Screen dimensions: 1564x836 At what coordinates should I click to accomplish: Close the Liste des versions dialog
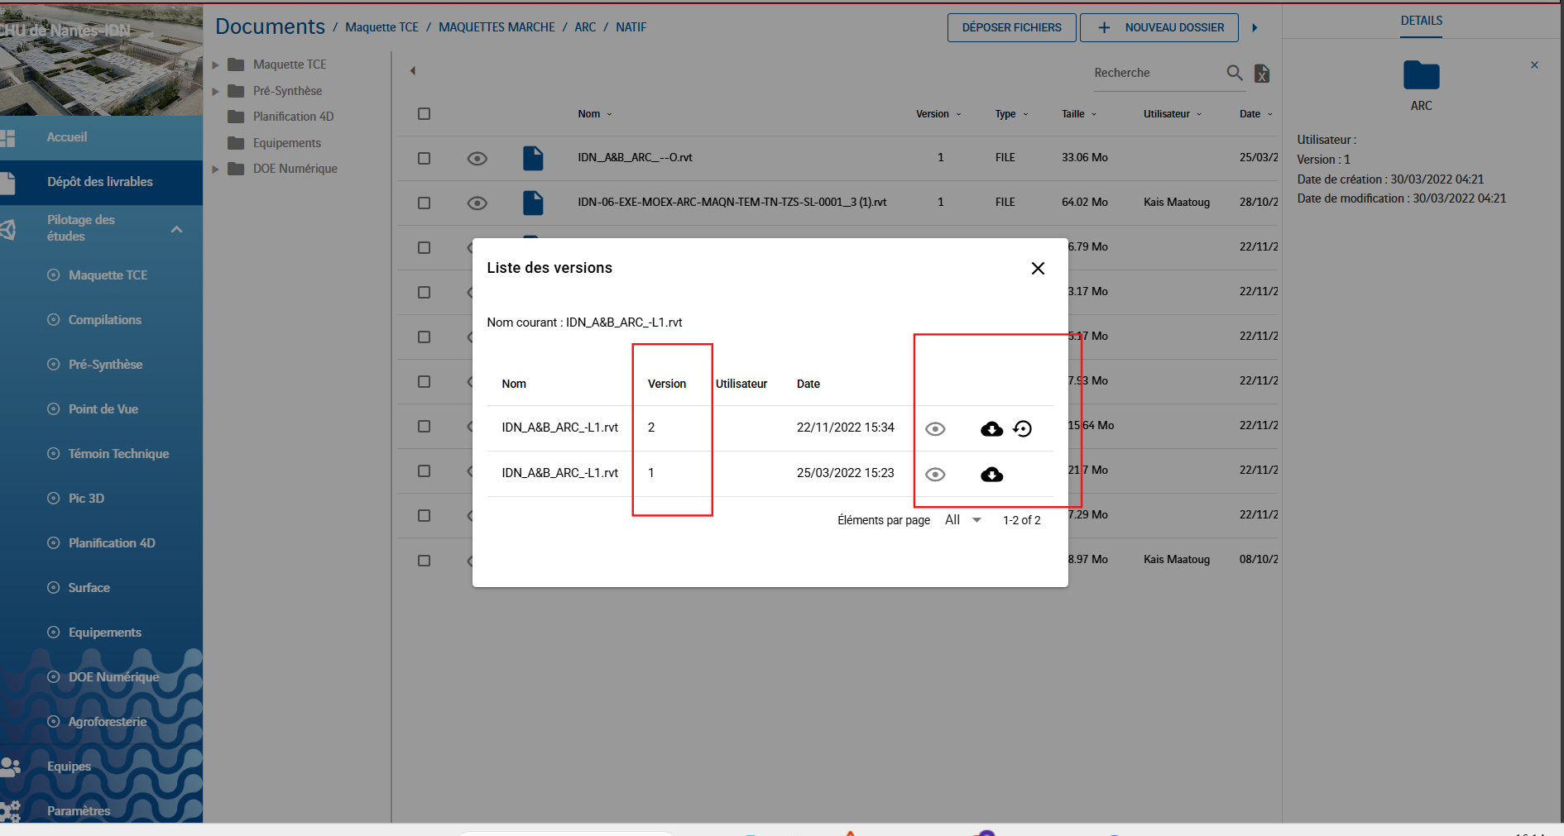point(1038,268)
